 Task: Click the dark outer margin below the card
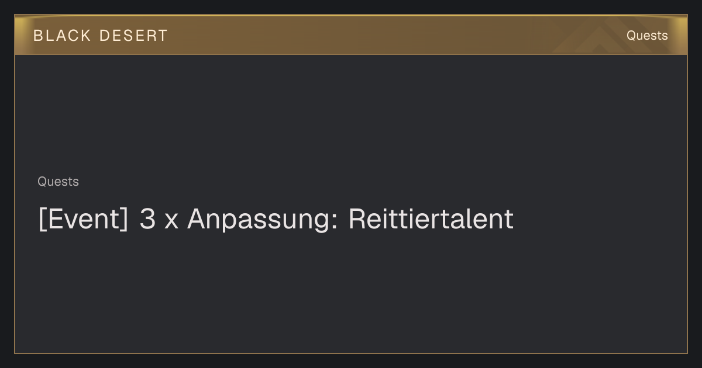[351, 361]
